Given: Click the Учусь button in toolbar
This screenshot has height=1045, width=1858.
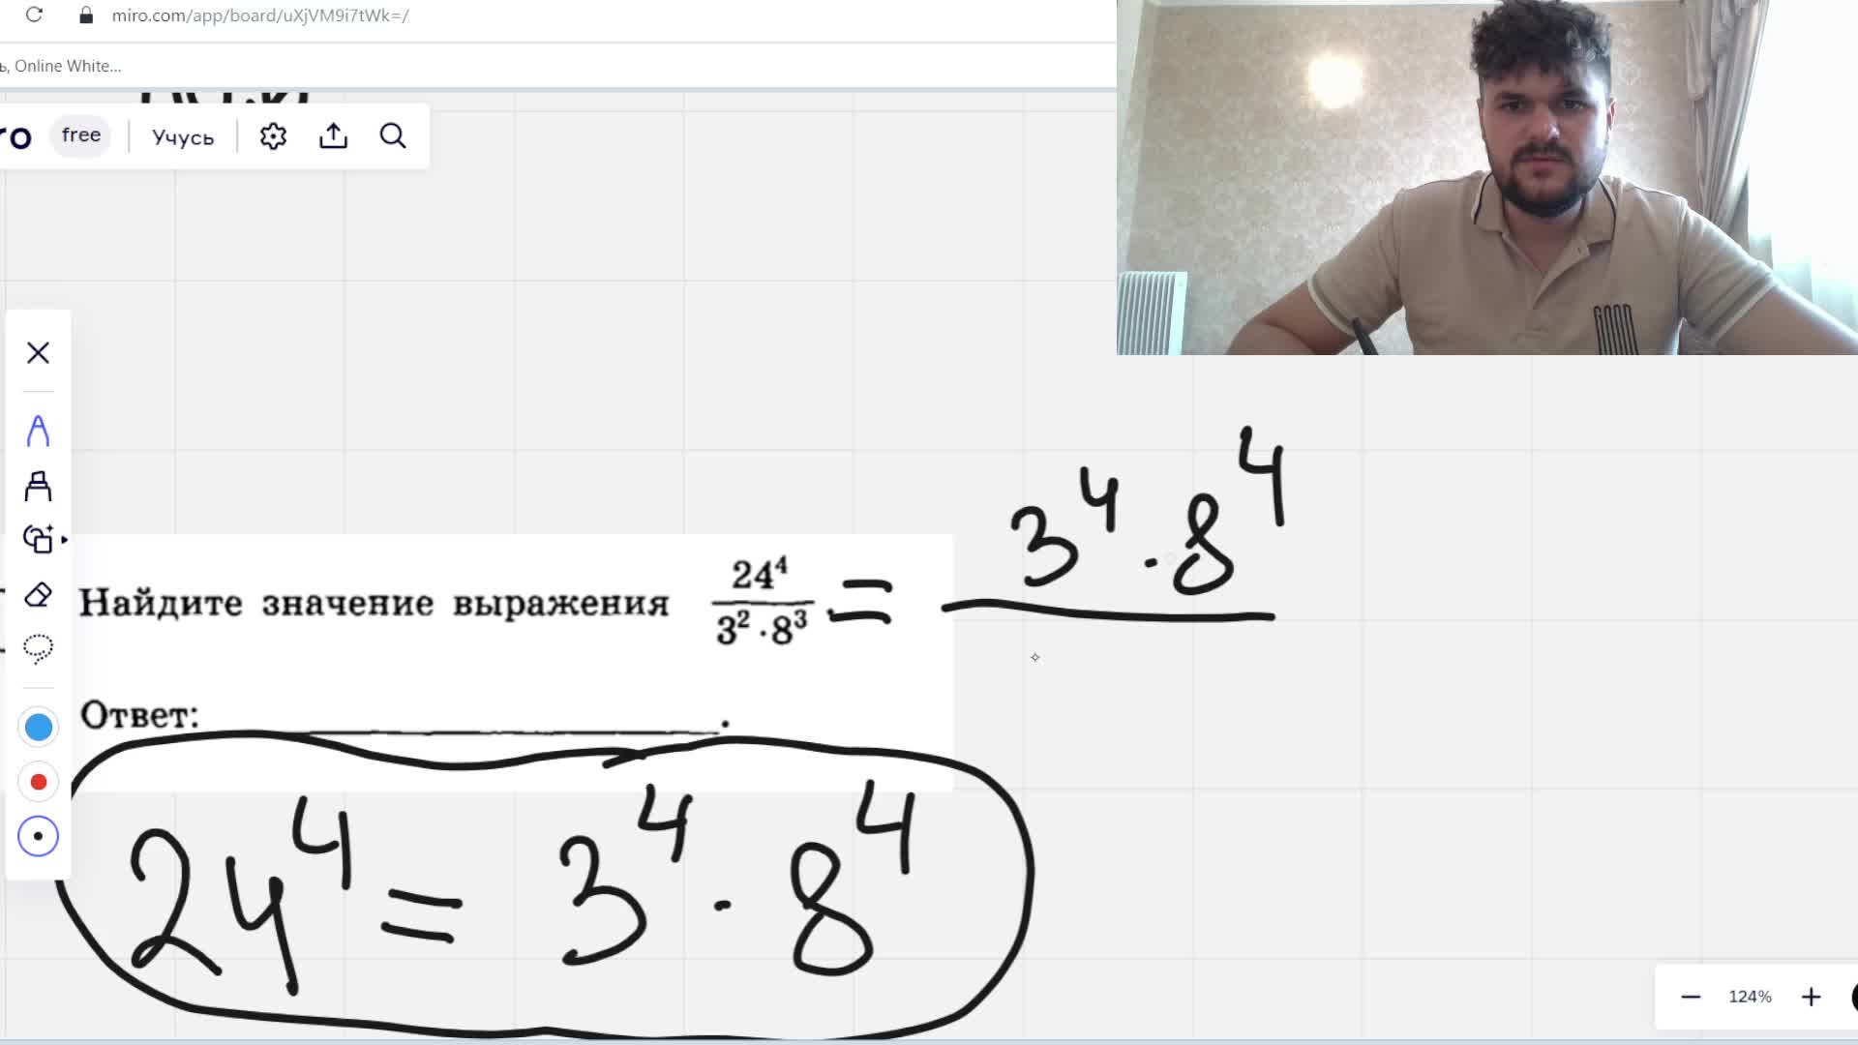Looking at the screenshot, I should pyautogui.click(x=184, y=135).
